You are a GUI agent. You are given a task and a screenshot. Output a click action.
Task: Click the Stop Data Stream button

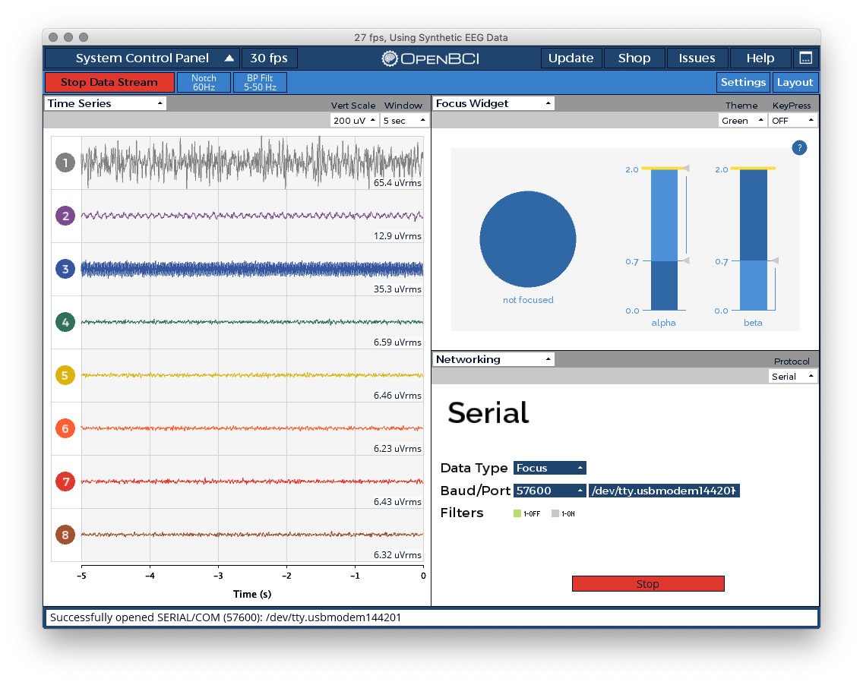coord(109,83)
